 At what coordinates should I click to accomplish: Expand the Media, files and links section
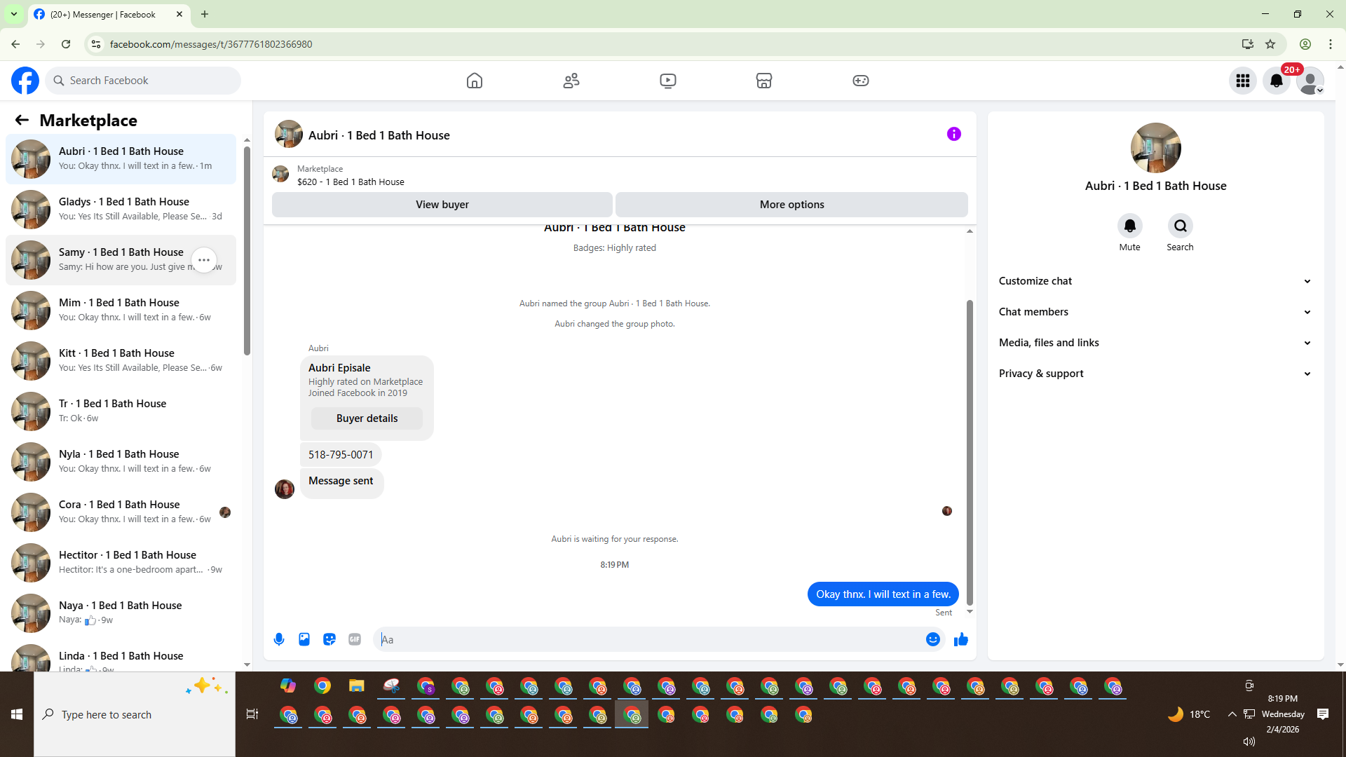point(1155,343)
